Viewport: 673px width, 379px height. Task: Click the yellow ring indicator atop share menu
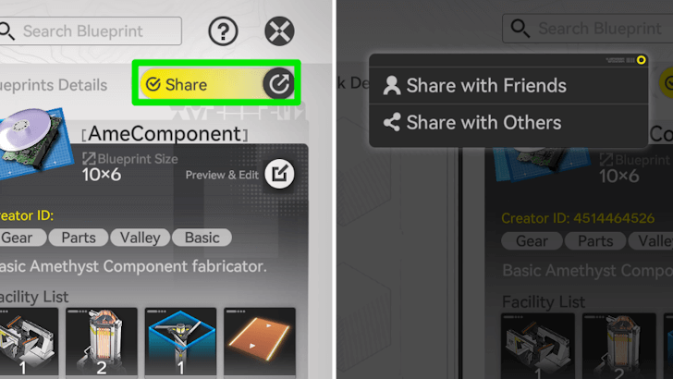point(642,60)
